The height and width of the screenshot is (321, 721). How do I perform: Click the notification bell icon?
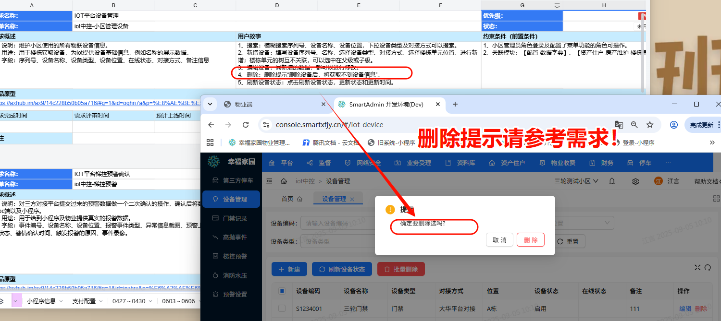(x=612, y=181)
